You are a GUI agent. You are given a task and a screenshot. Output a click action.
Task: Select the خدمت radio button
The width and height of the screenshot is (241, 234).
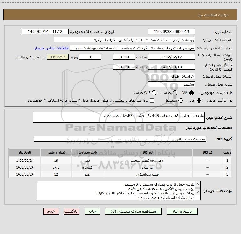175,93
